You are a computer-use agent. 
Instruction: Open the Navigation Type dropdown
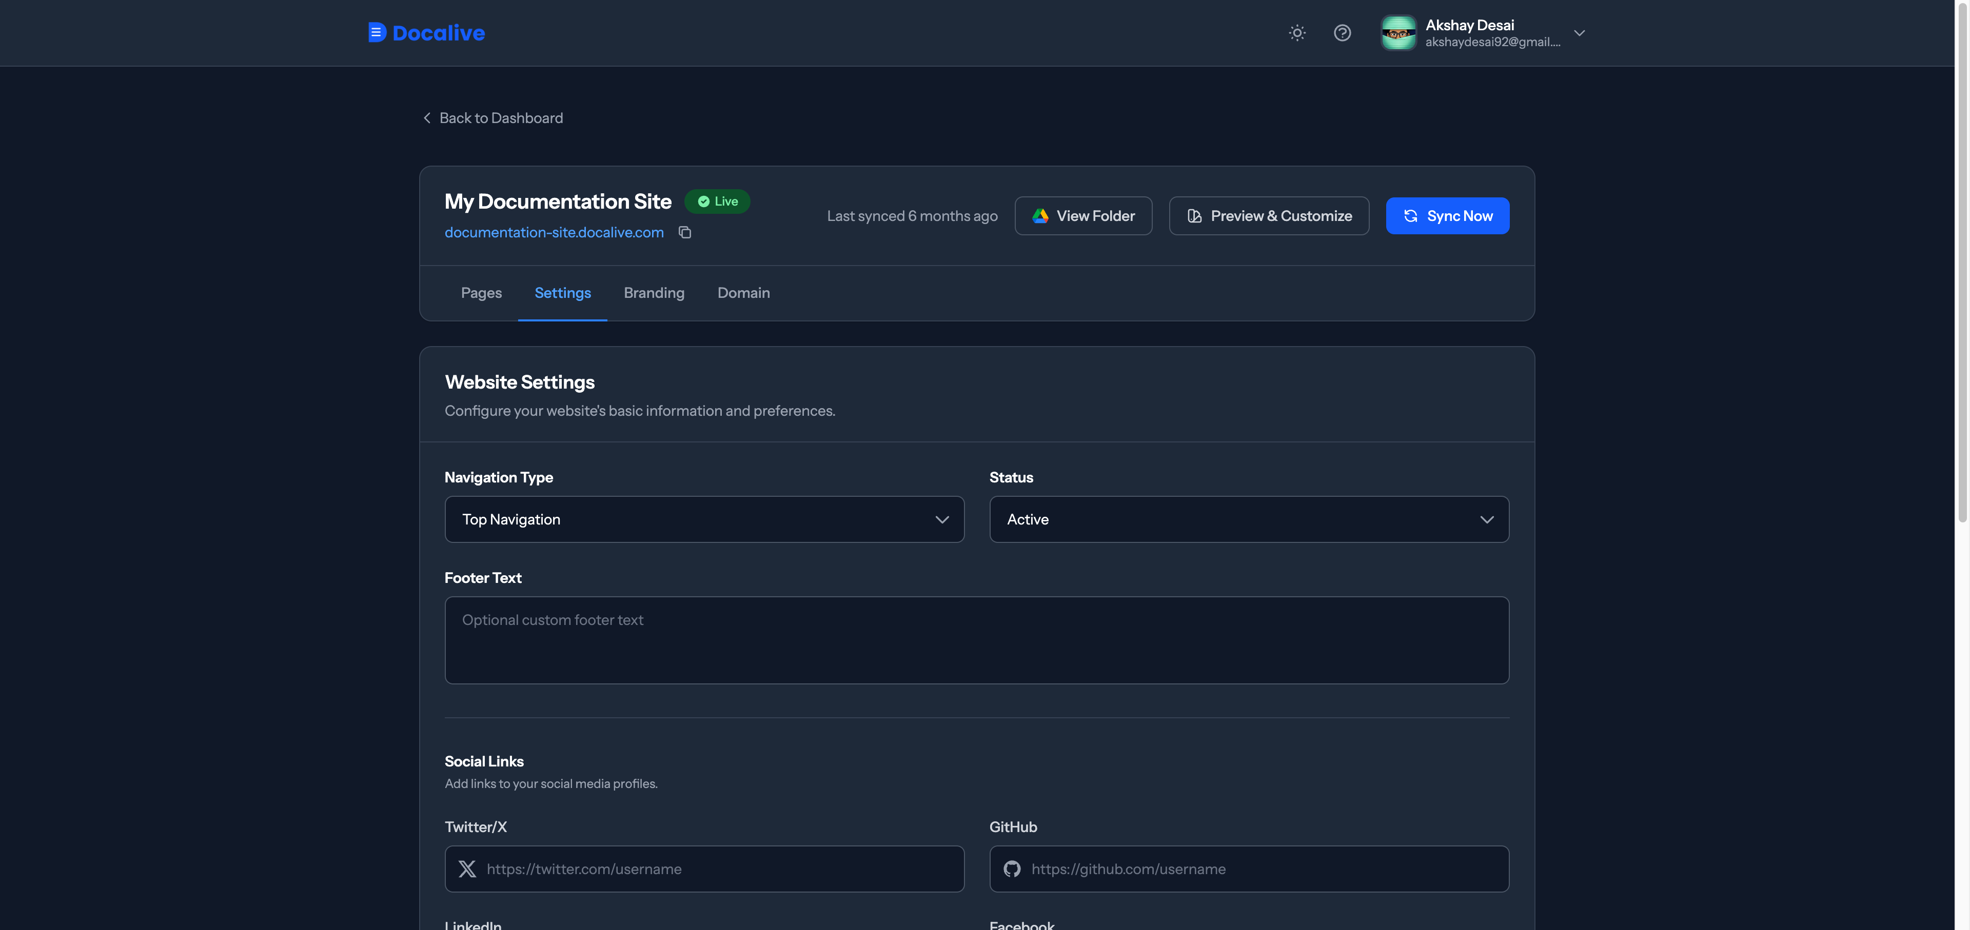[x=704, y=520]
